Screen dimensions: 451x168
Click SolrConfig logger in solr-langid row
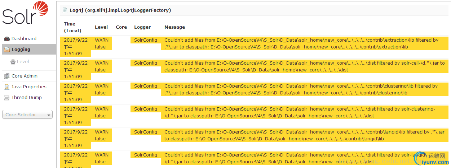pyautogui.click(x=146, y=155)
